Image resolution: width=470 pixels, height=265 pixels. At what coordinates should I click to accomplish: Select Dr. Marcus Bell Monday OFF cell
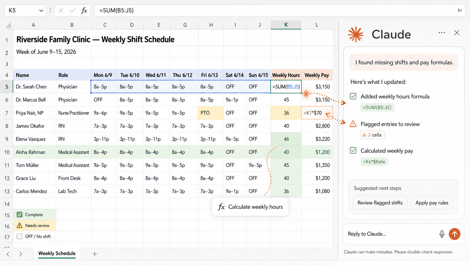tap(103, 100)
